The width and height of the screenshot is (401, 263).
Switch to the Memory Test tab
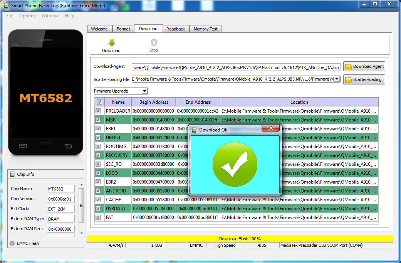pyautogui.click(x=205, y=29)
